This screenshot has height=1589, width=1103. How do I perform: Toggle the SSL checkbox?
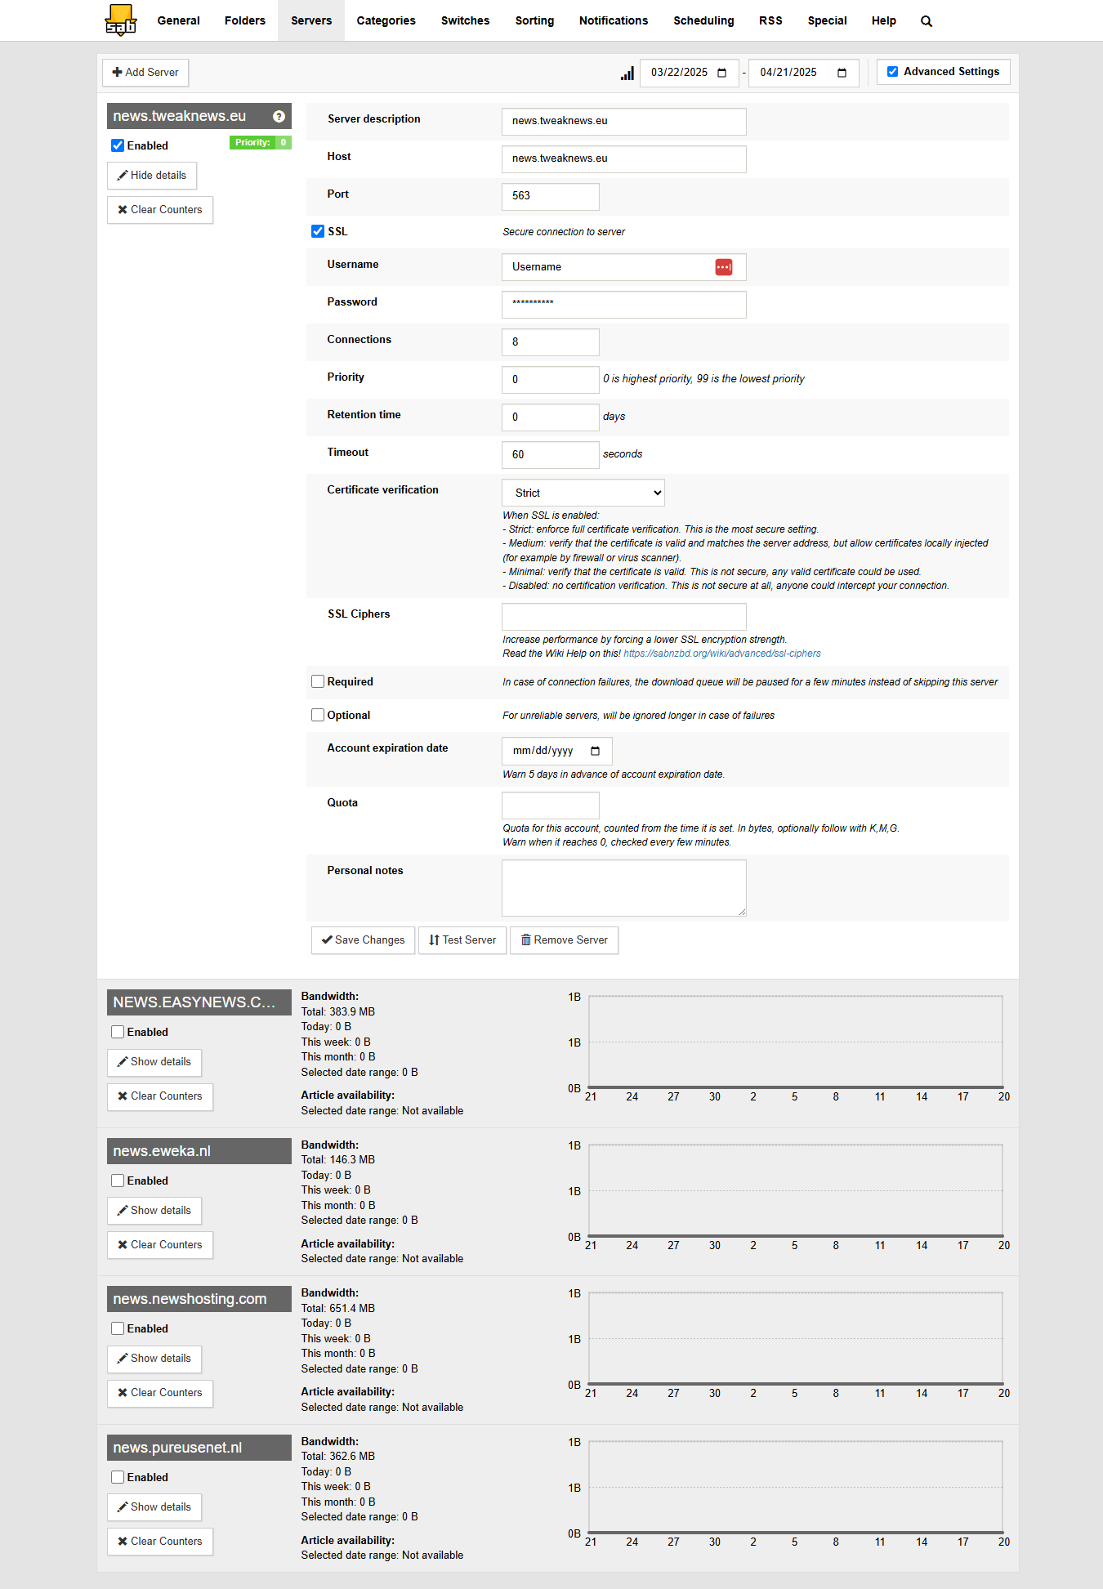click(318, 231)
